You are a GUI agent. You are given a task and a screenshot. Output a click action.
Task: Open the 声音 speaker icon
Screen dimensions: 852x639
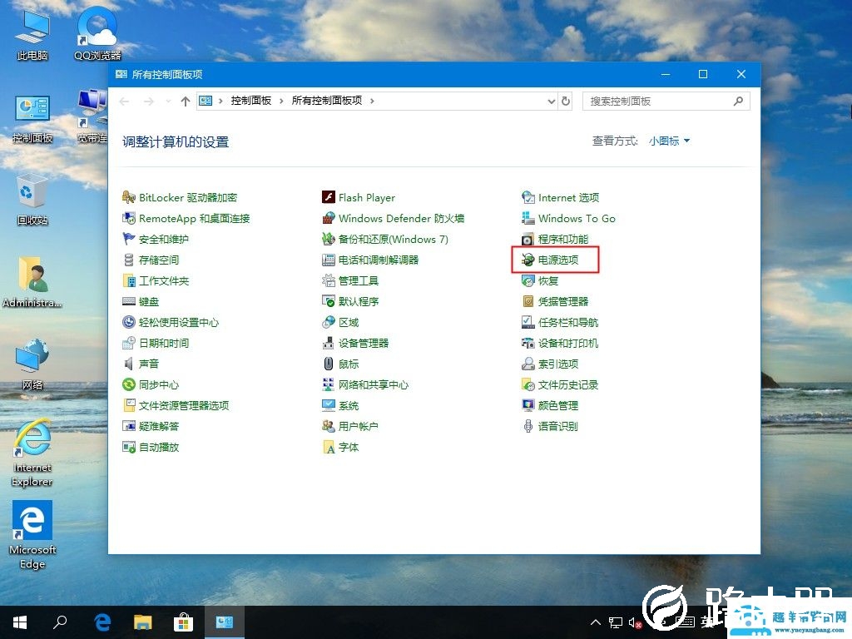tap(129, 364)
